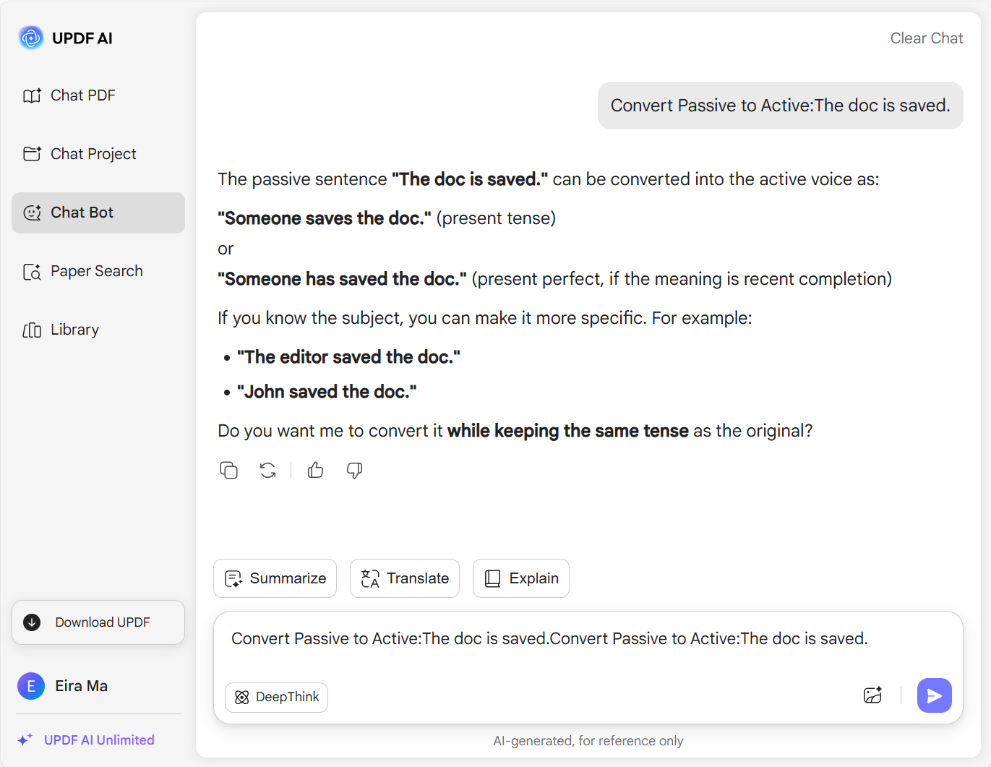Open Paper Search
991x767 pixels.
click(96, 271)
